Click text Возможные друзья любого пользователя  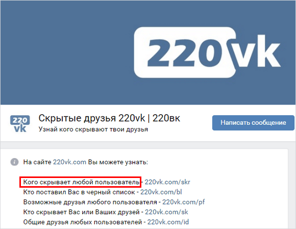coord(90,202)
